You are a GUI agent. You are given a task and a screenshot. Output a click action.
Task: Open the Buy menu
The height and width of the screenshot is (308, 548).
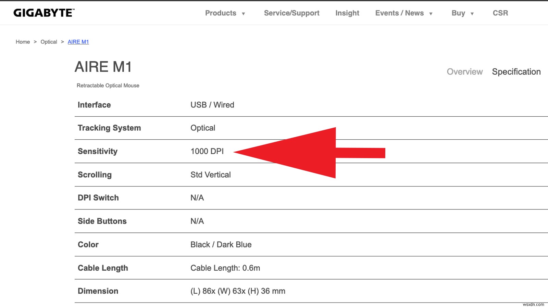click(458, 13)
